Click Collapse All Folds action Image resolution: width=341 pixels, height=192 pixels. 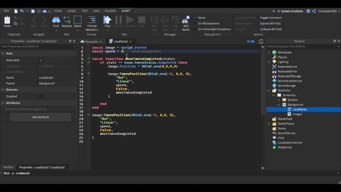[271, 29]
